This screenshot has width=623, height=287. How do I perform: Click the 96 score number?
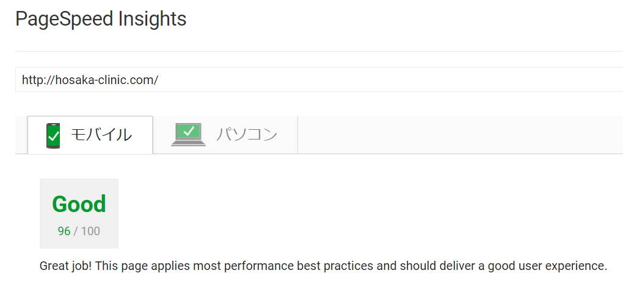click(x=64, y=231)
